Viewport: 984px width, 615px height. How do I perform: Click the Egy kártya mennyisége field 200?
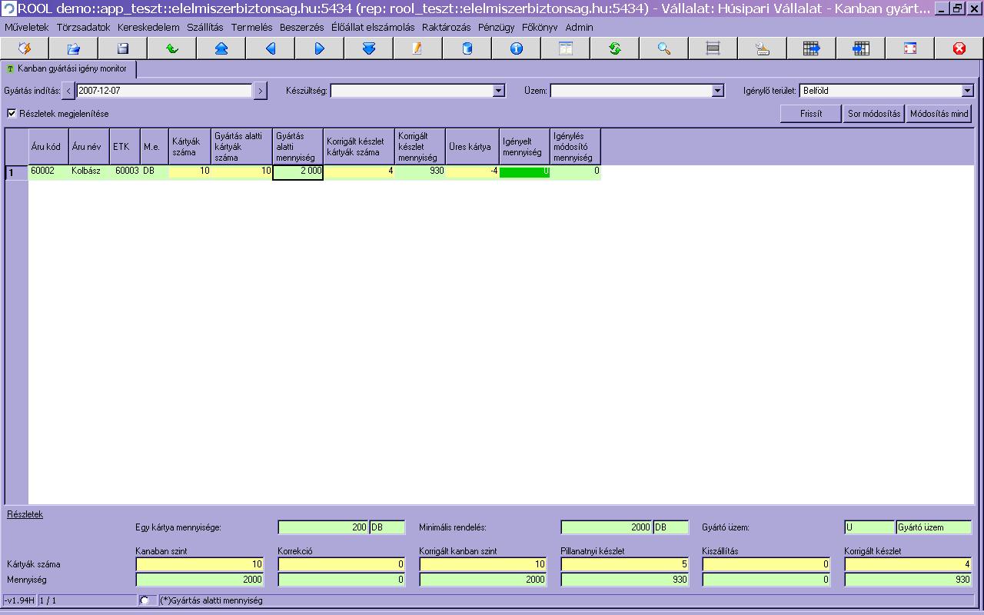click(x=323, y=527)
